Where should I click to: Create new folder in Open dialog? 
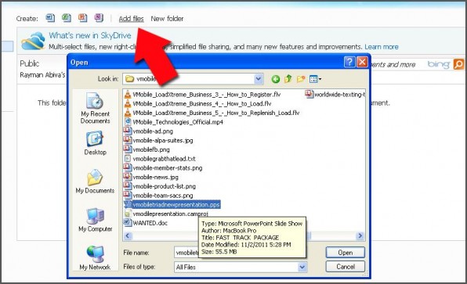click(301, 79)
